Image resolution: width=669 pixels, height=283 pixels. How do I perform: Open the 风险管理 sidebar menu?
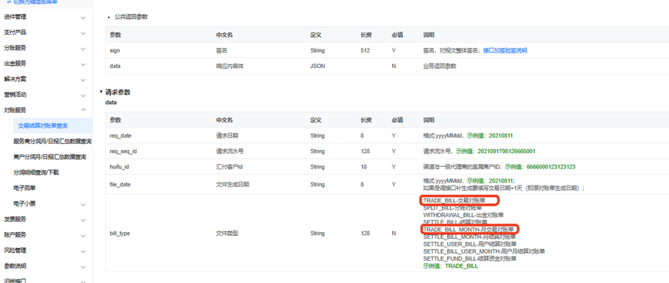point(46,250)
